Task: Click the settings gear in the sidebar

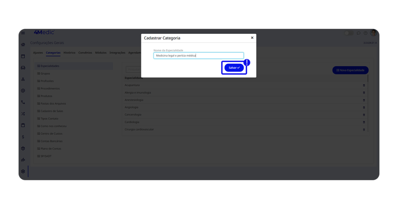Action: tap(23, 171)
